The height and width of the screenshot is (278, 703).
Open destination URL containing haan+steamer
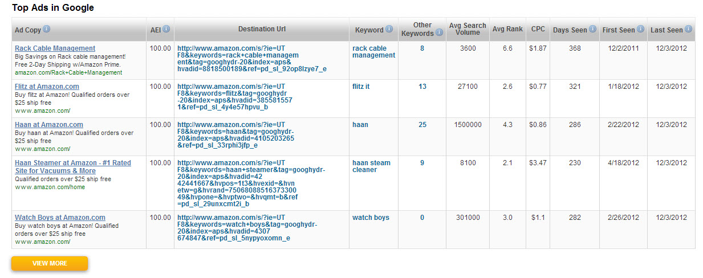click(251, 183)
